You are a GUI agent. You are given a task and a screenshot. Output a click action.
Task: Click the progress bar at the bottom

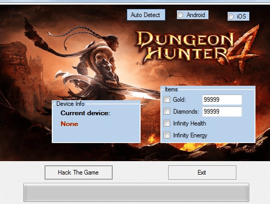pyautogui.click(x=136, y=192)
